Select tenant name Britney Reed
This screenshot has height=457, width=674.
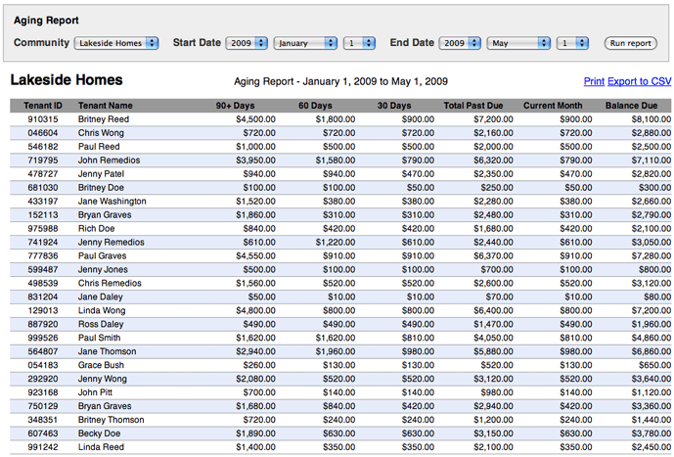104,119
